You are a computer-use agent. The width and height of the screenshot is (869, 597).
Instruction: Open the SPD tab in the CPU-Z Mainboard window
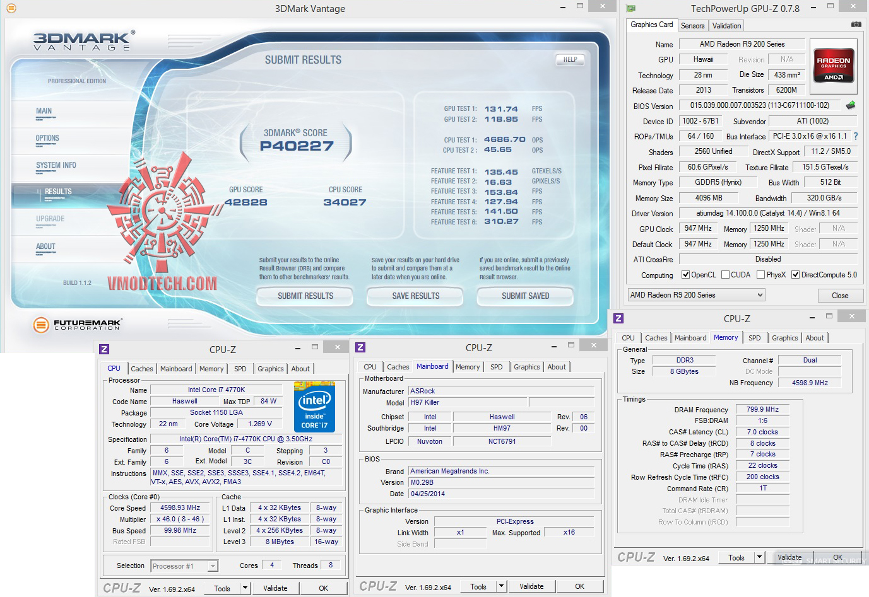click(x=497, y=367)
